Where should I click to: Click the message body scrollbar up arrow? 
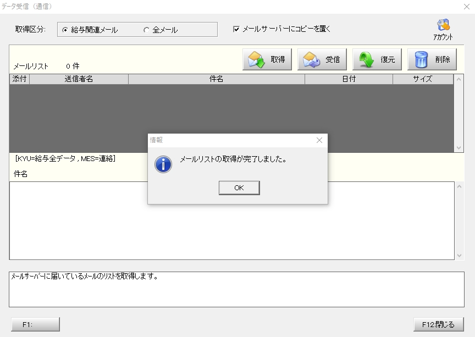[459, 186]
